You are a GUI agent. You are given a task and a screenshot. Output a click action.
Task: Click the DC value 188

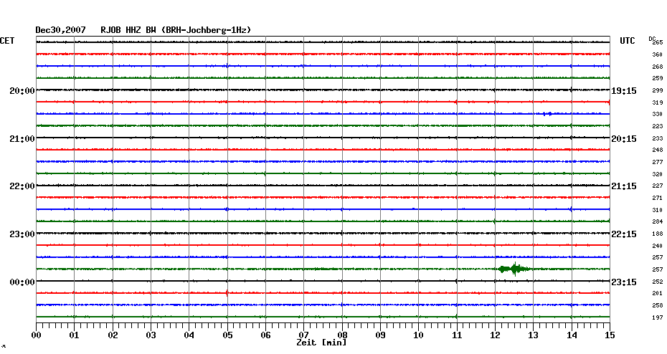(x=658, y=234)
